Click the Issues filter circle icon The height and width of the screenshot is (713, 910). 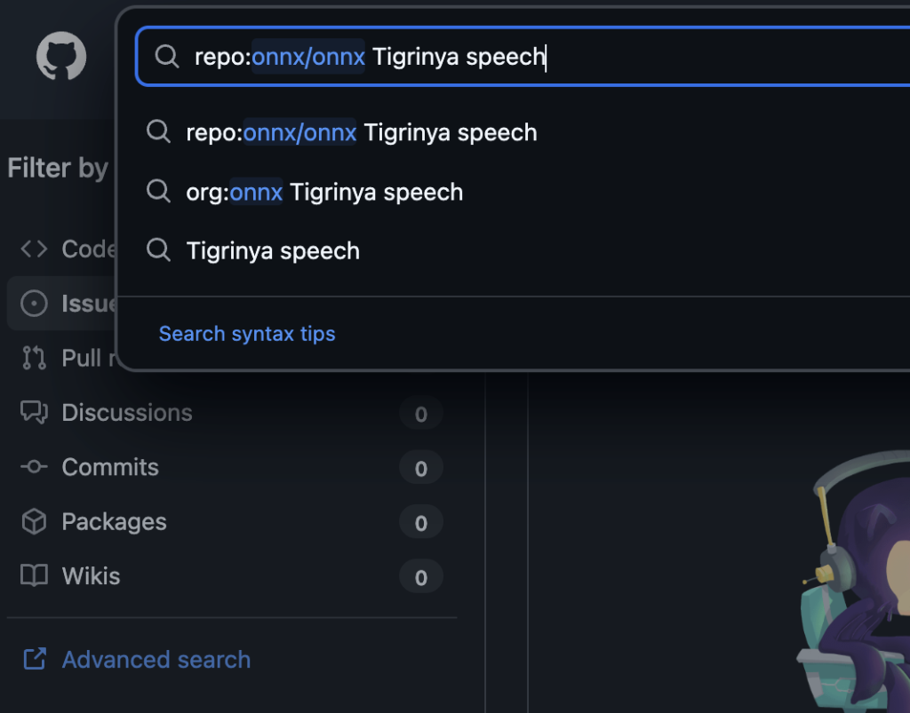34,304
